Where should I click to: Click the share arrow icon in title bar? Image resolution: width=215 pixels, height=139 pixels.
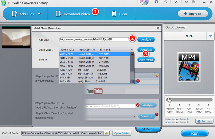(x=176, y=2)
